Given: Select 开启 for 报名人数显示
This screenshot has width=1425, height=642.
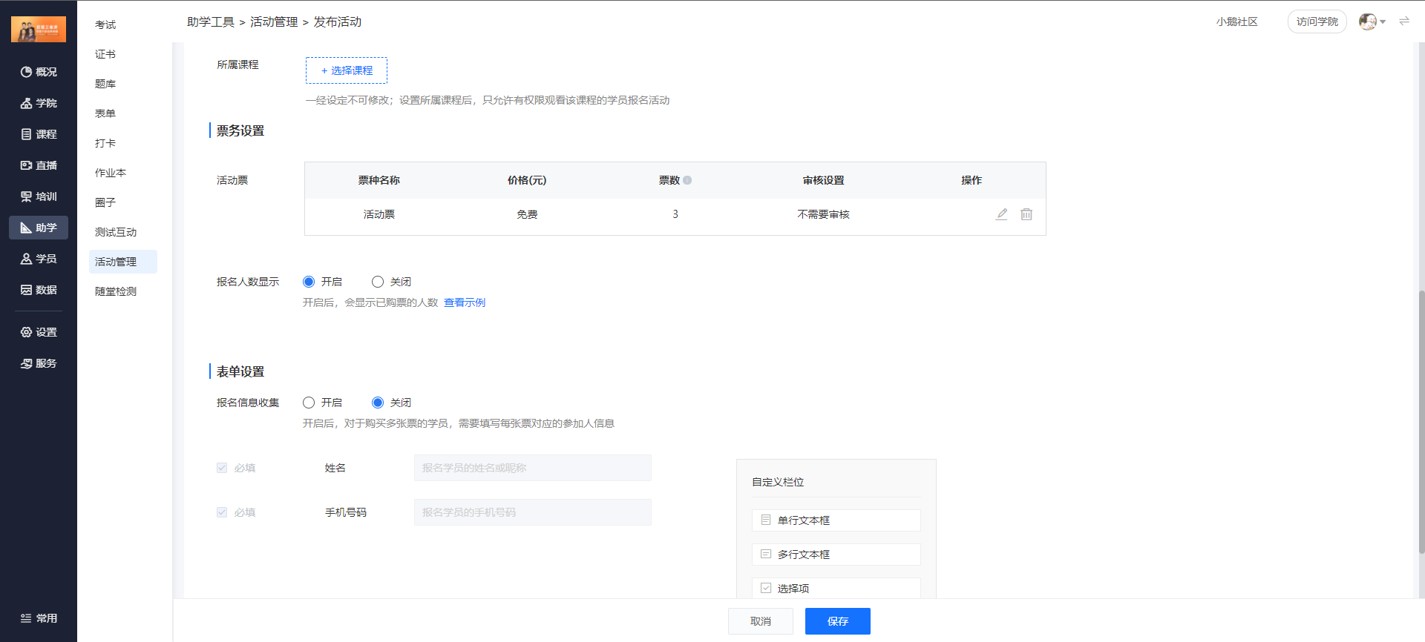Looking at the screenshot, I should point(309,282).
